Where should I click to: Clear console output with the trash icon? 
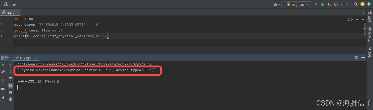[10, 99]
